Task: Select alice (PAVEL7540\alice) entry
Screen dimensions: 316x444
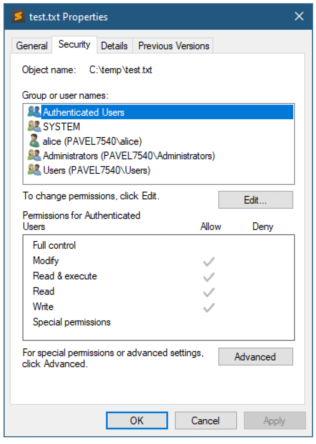Action: coord(92,141)
